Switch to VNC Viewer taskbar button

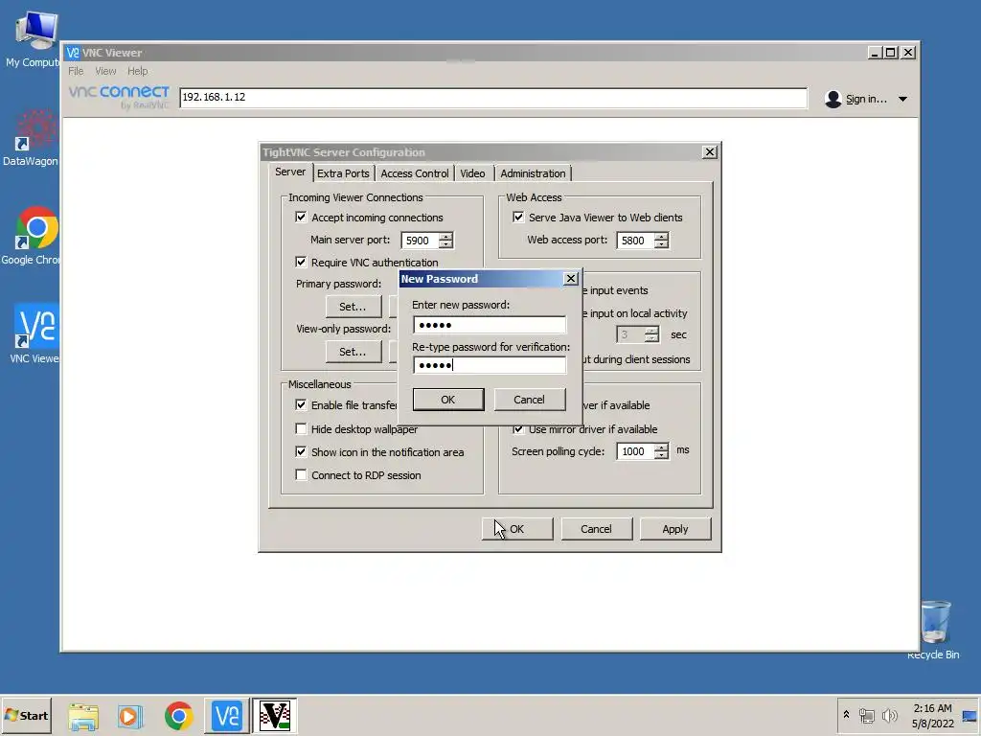[x=226, y=715]
